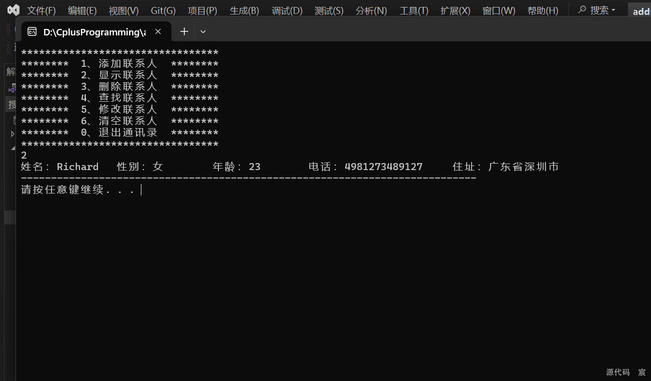The image size is (651, 381).
Task: Click the name 'Richard' in the output
Action: point(77,167)
